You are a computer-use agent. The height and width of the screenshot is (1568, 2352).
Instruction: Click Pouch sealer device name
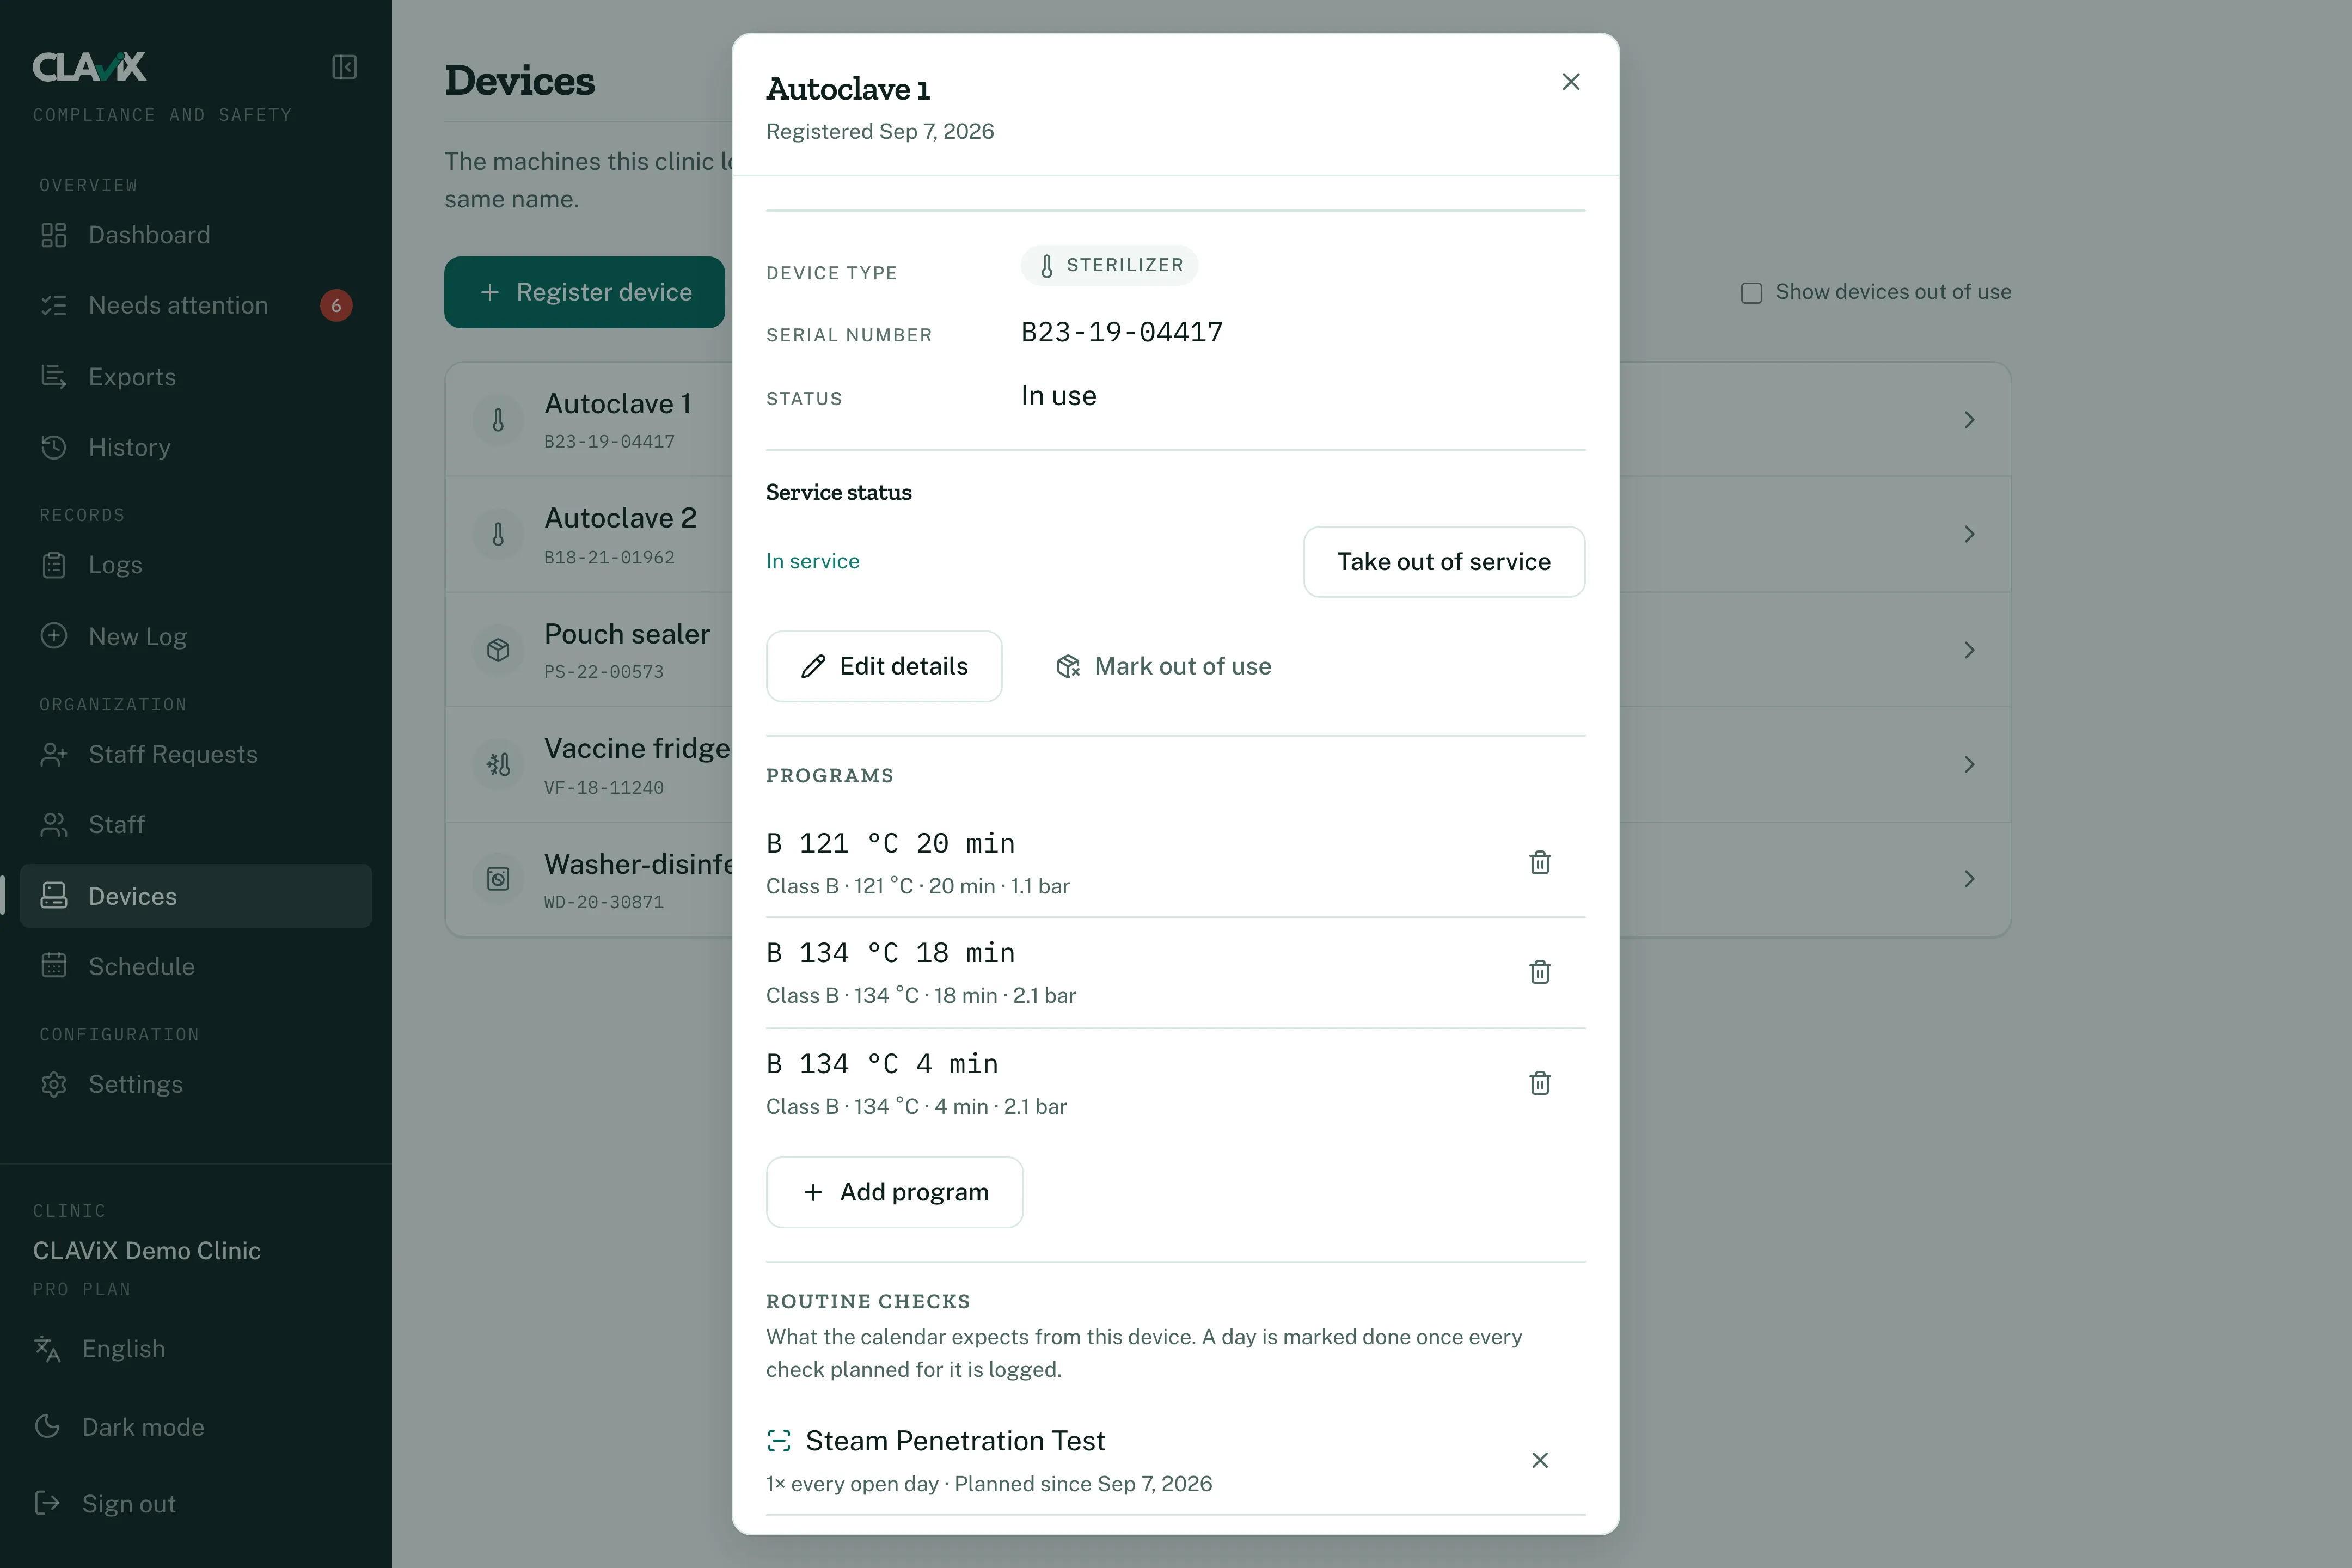point(627,634)
